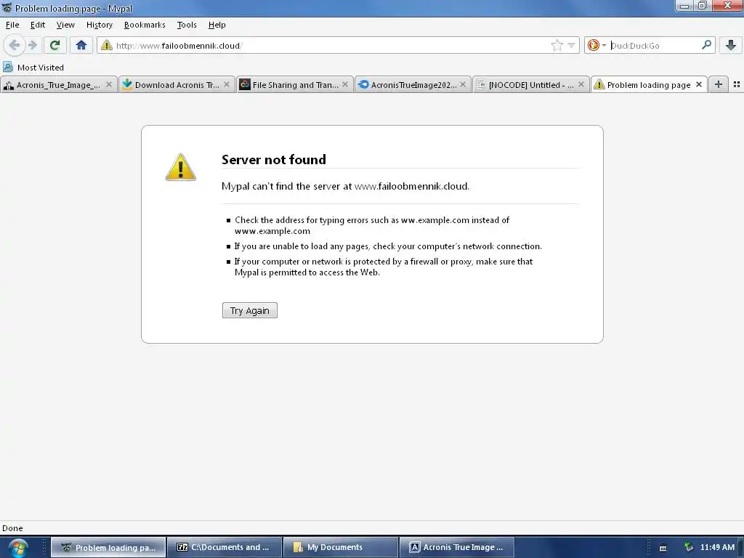The width and height of the screenshot is (744, 558).
Task: Bookmark this page with the star icon
Action: click(557, 45)
